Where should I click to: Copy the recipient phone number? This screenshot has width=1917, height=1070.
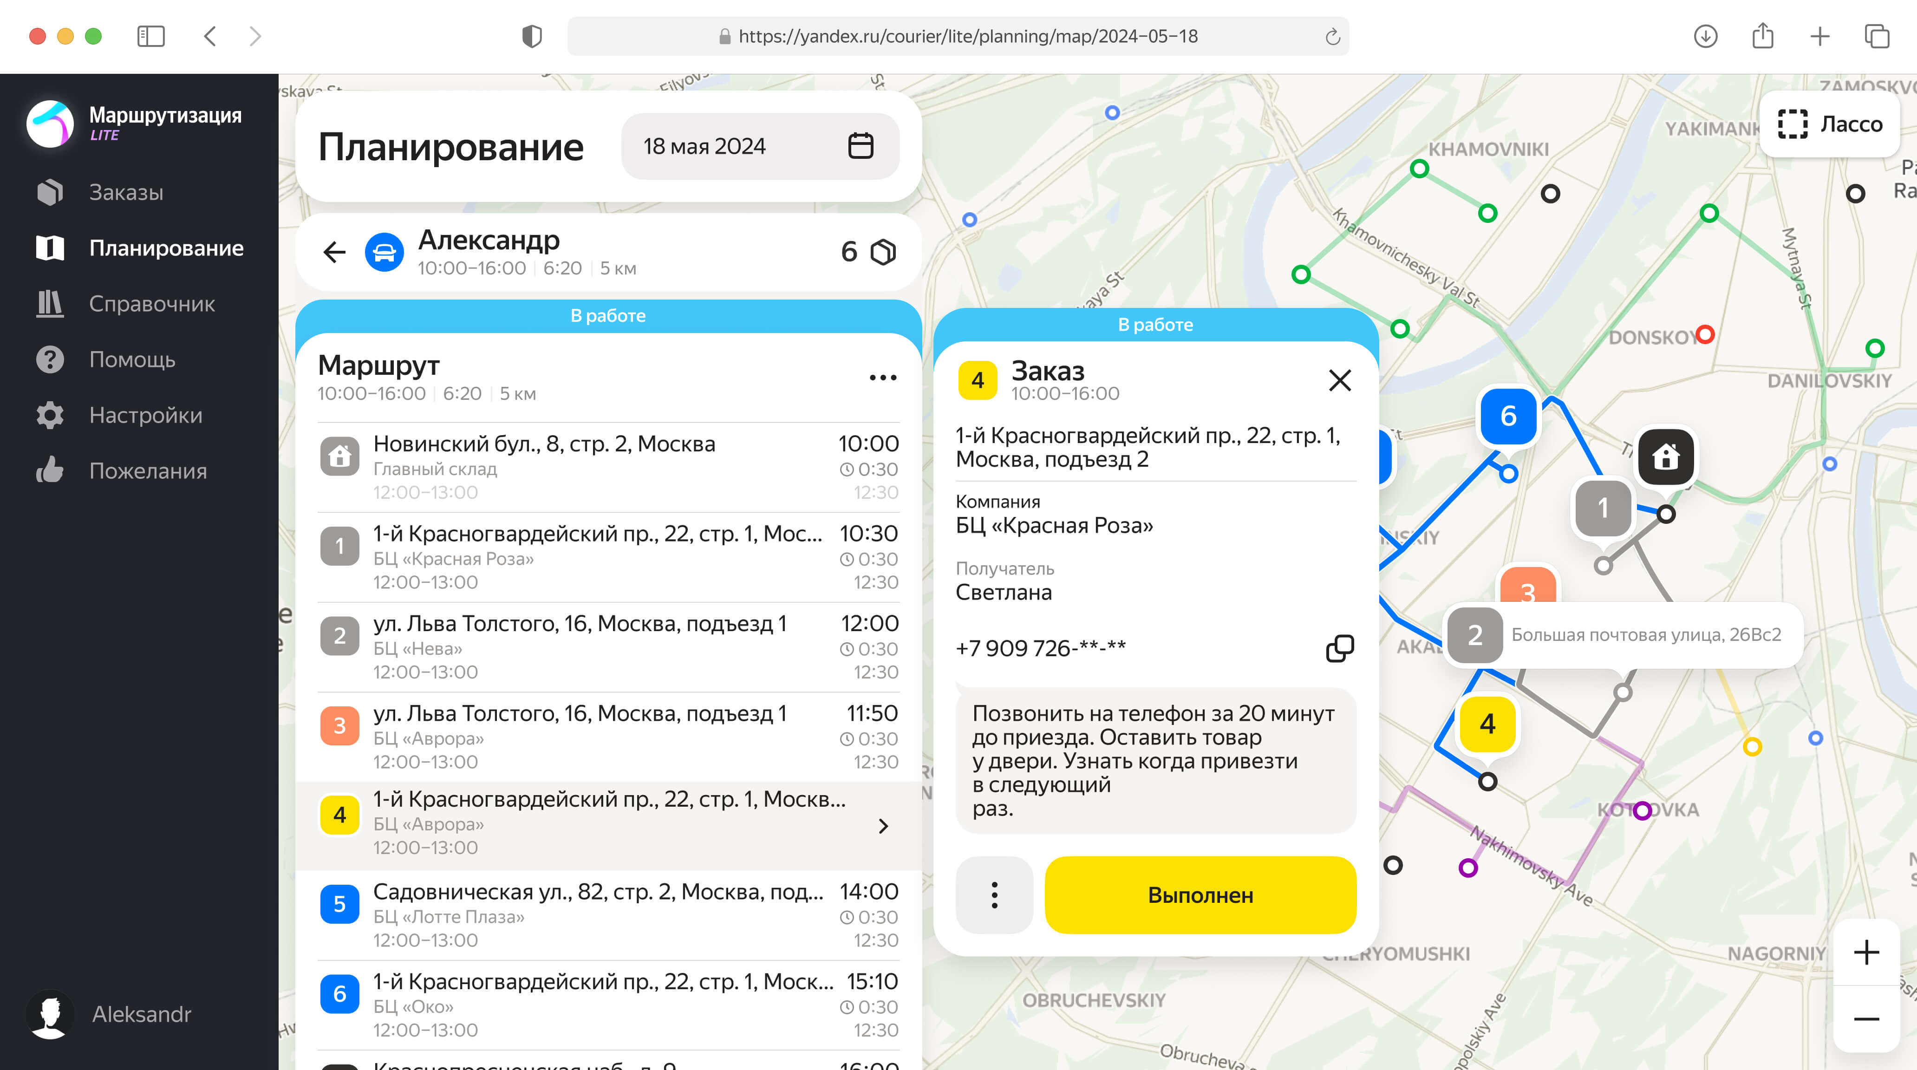1339,648
